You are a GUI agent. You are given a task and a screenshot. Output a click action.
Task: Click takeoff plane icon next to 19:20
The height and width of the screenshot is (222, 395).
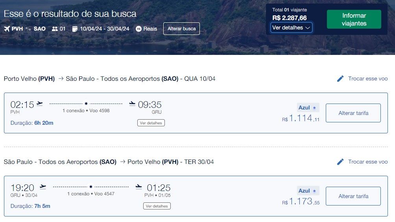[x=43, y=187]
